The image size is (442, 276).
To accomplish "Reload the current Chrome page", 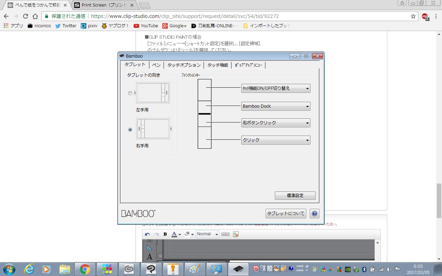I will [x=26, y=16].
